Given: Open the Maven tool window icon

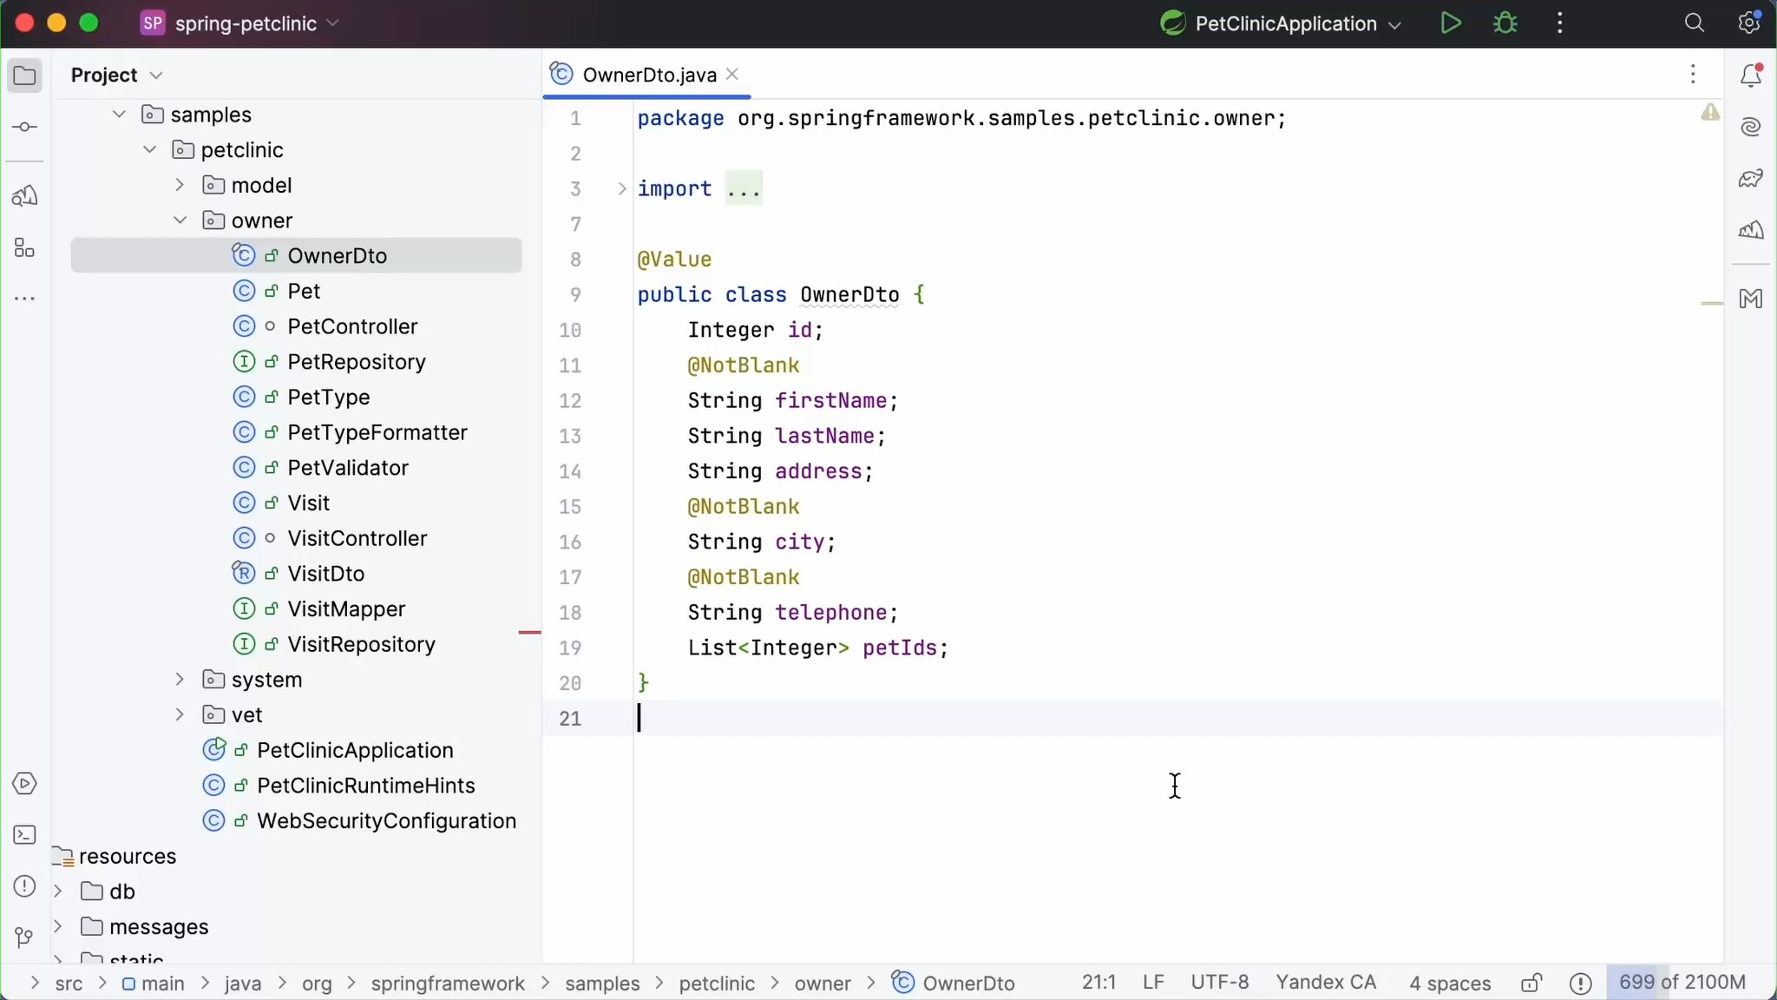Looking at the screenshot, I should pyautogui.click(x=1751, y=299).
